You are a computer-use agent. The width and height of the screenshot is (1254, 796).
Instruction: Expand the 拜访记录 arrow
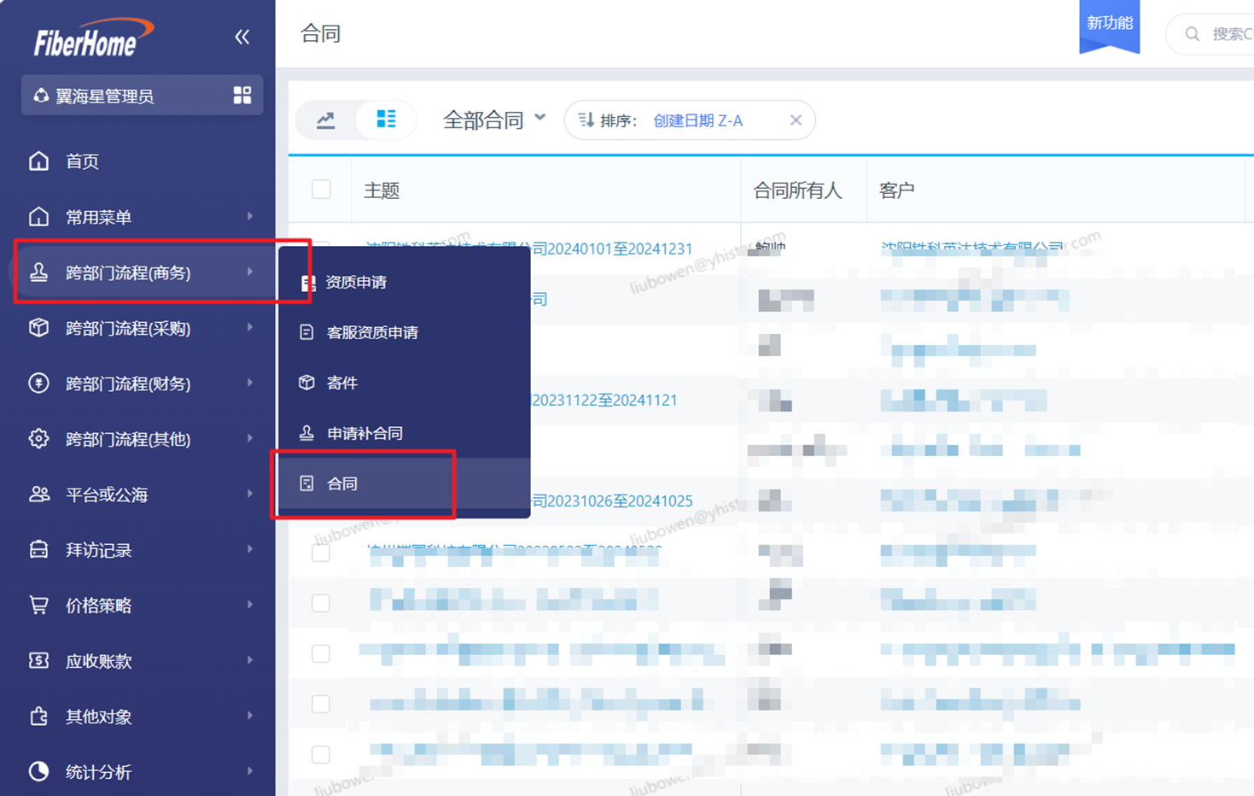pyautogui.click(x=250, y=549)
